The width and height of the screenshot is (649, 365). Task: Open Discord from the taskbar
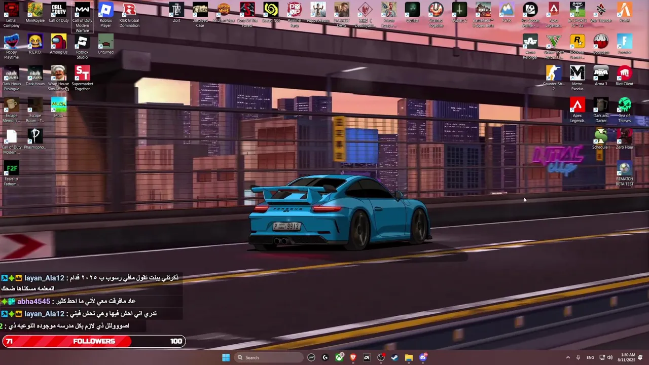[423, 357]
